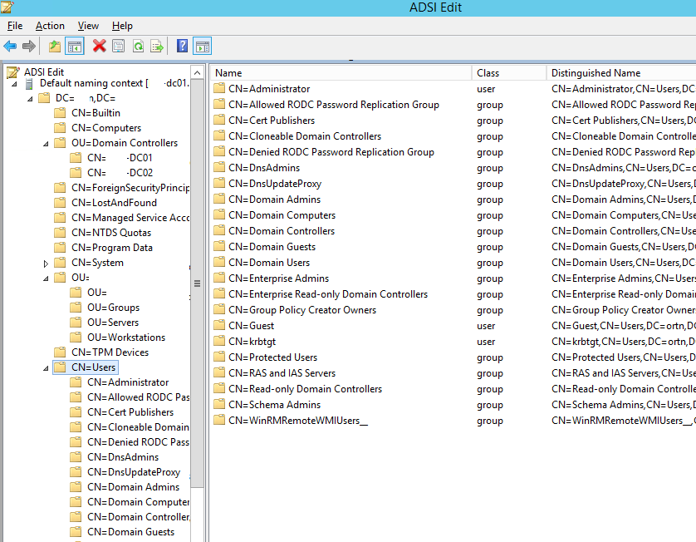The height and width of the screenshot is (542, 696).
Task: Sort list by the Class column header
Action: tap(508, 73)
